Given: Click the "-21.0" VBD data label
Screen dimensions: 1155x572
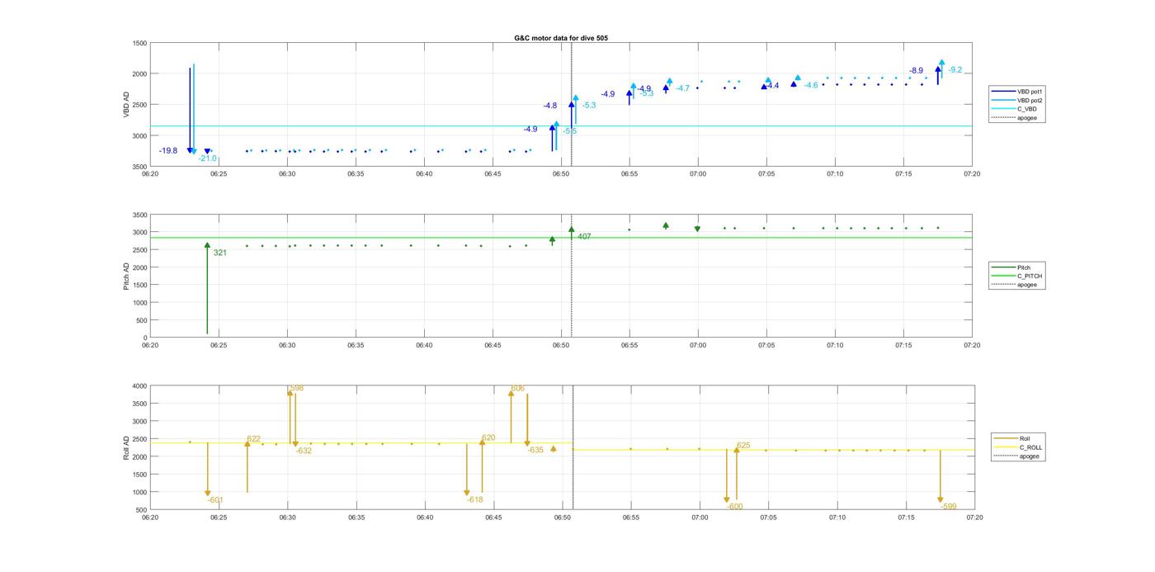Looking at the screenshot, I should pos(207,158).
